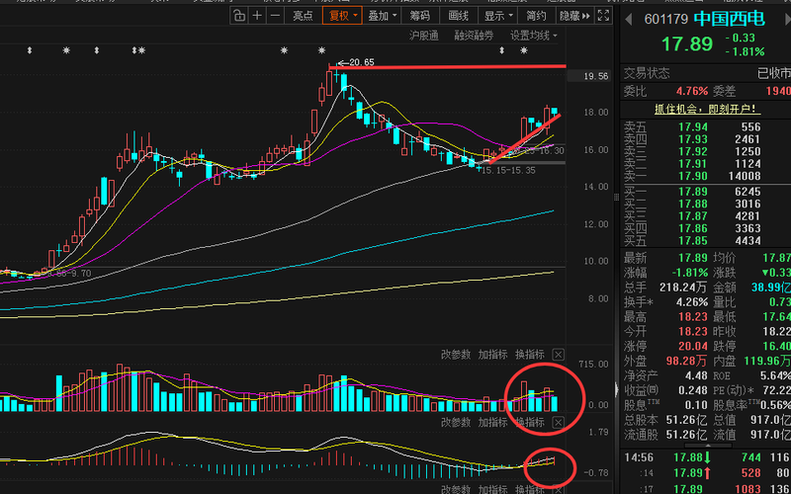Click the star marker above the 20.65 peak
The height and width of the screenshot is (494, 791).
pos(322,50)
